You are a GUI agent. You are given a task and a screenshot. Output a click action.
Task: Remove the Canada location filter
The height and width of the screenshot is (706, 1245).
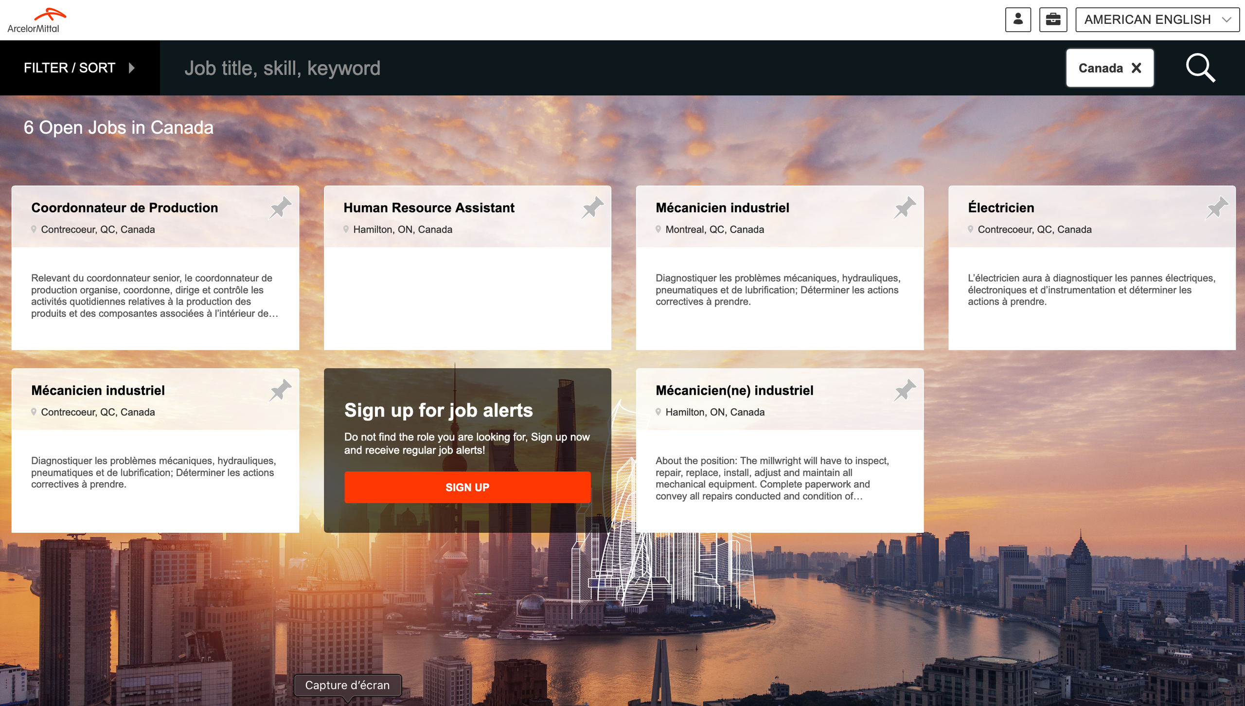pyautogui.click(x=1137, y=68)
